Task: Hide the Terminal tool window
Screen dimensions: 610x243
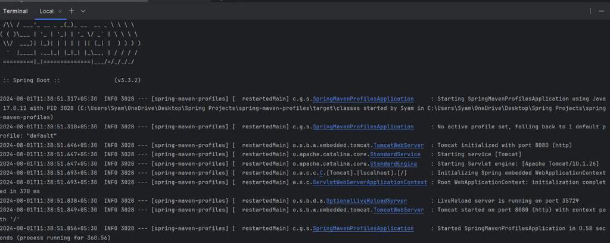Action: 602,11
